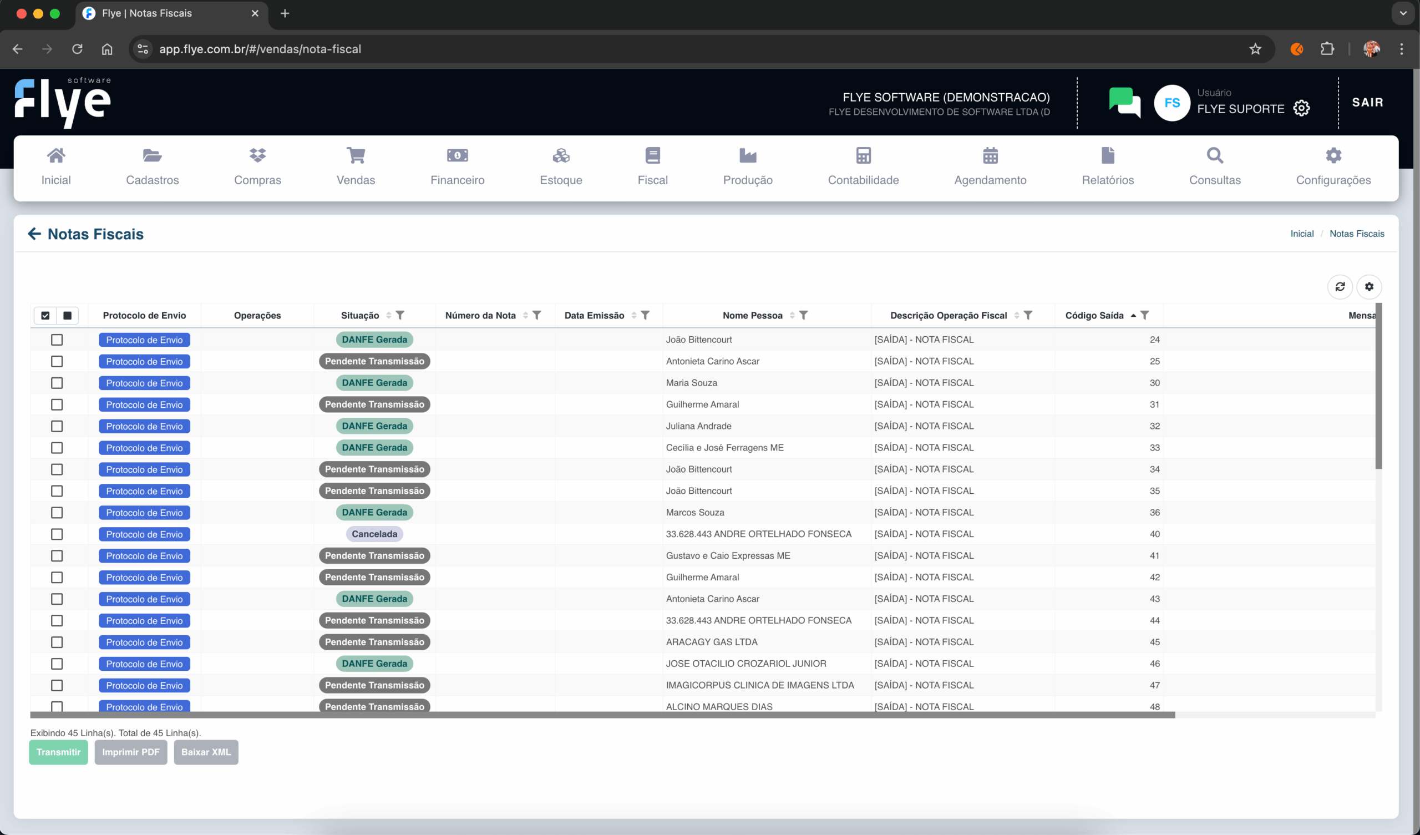1420x835 pixels.
Task: Open Protocolo de Envio for Guilherme Amaral code 31
Action: click(x=144, y=404)
